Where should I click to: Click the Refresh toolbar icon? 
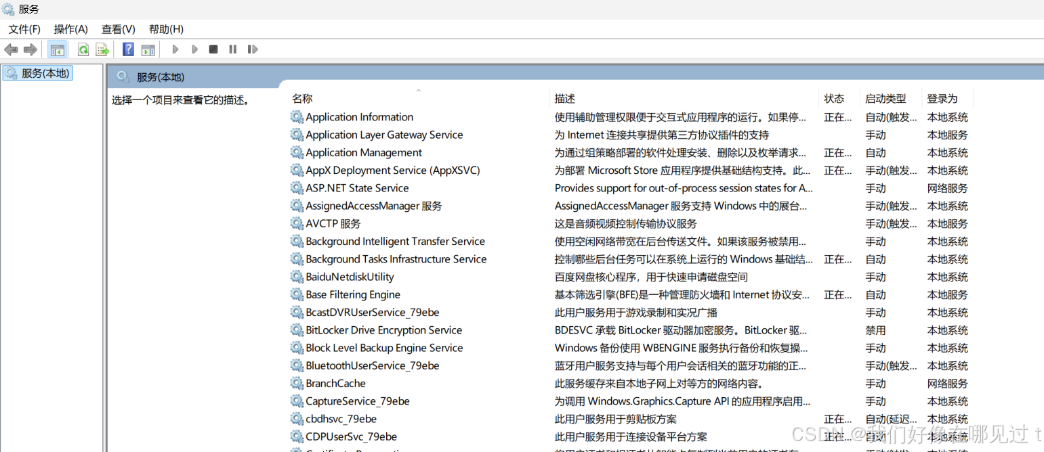point(83,49)
